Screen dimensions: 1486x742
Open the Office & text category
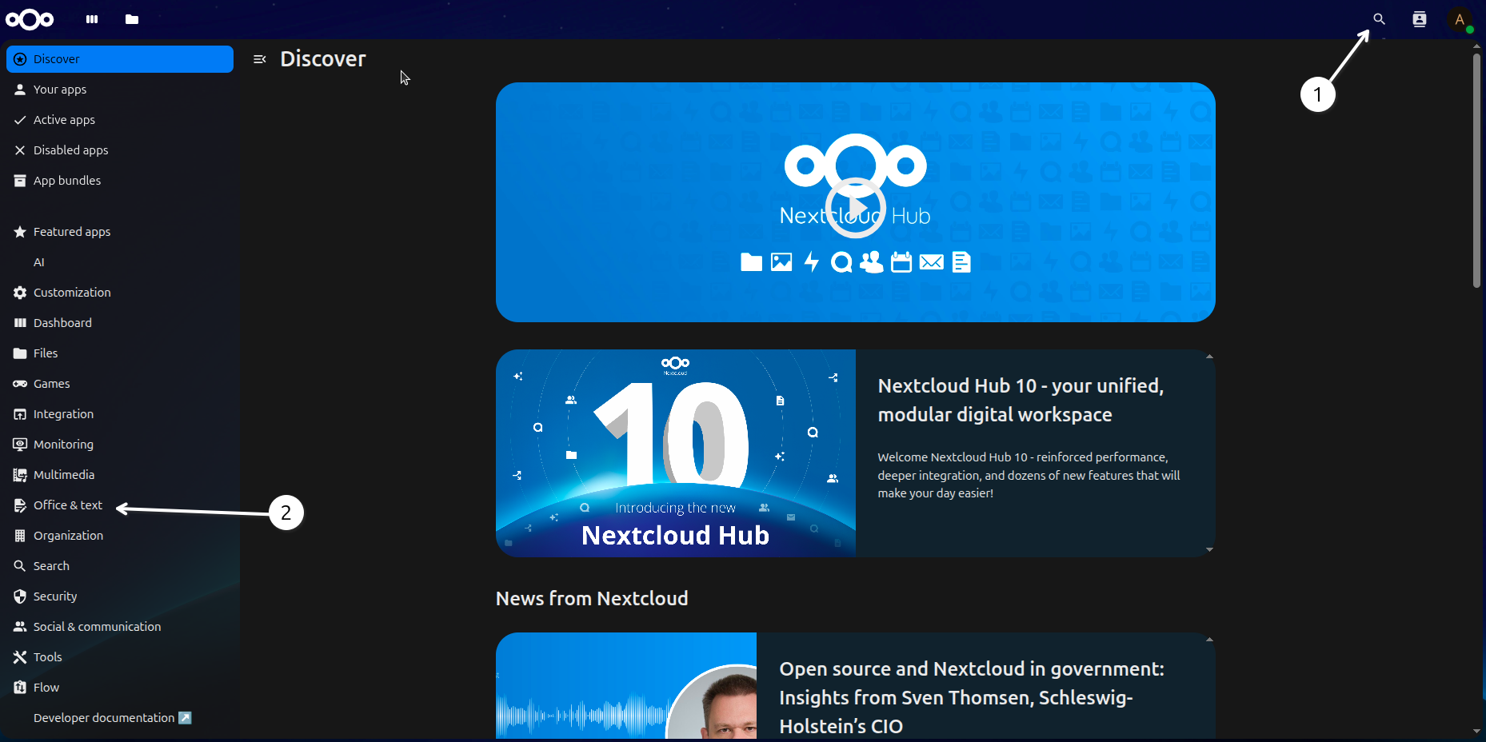[x=120, y=505]
